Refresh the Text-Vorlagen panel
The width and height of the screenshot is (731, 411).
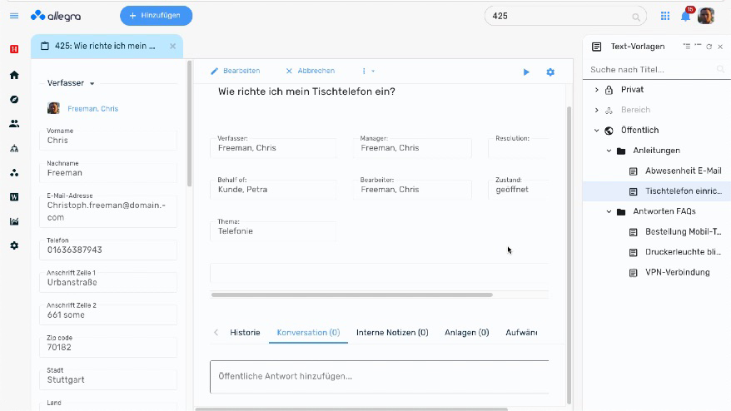click(x=709, y=47)
